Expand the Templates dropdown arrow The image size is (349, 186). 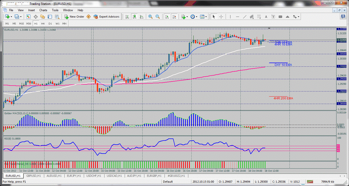coord(206,17)
